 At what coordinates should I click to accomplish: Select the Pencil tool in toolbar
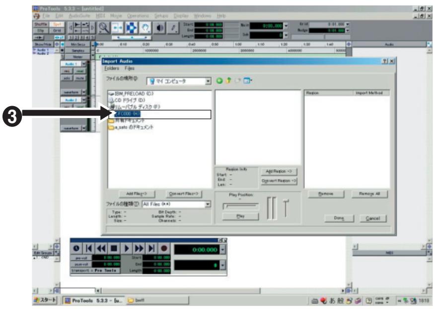click(x=173, y=28)
